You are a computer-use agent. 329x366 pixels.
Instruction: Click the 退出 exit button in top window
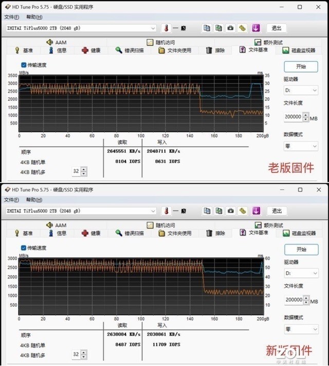tap(277, 28)
